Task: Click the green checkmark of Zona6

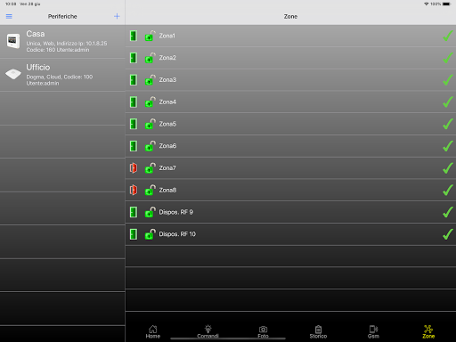Action: (448, 146)
